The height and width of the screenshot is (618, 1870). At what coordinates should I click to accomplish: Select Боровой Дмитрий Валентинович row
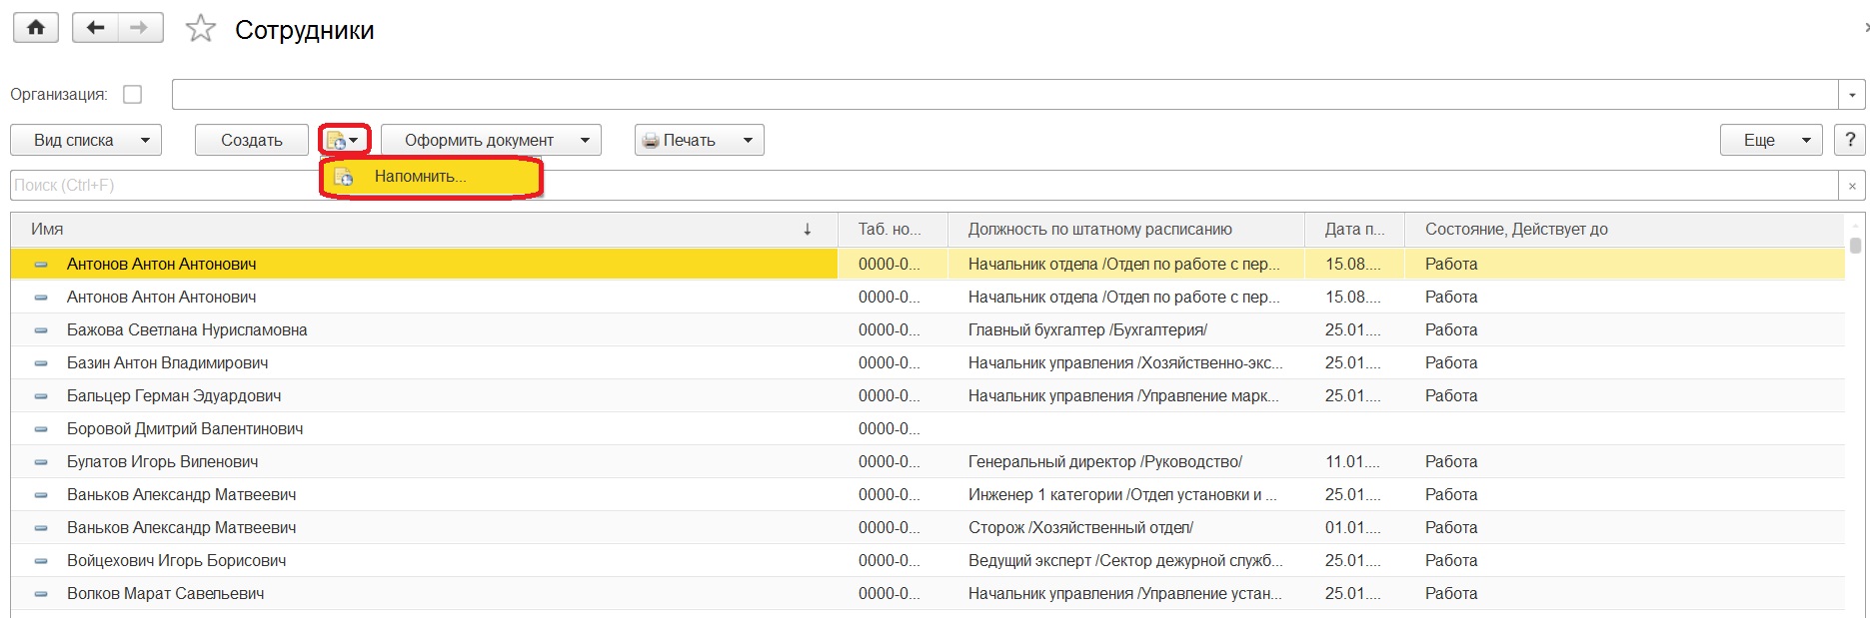pos(928,428)
